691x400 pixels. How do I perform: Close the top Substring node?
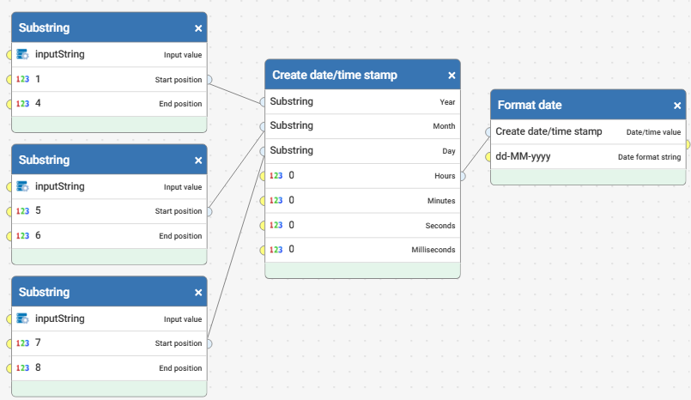click(x=198, y=28)
